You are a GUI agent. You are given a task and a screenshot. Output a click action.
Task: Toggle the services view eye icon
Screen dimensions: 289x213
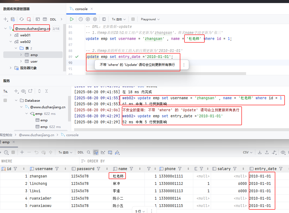[x=23, y=91]
